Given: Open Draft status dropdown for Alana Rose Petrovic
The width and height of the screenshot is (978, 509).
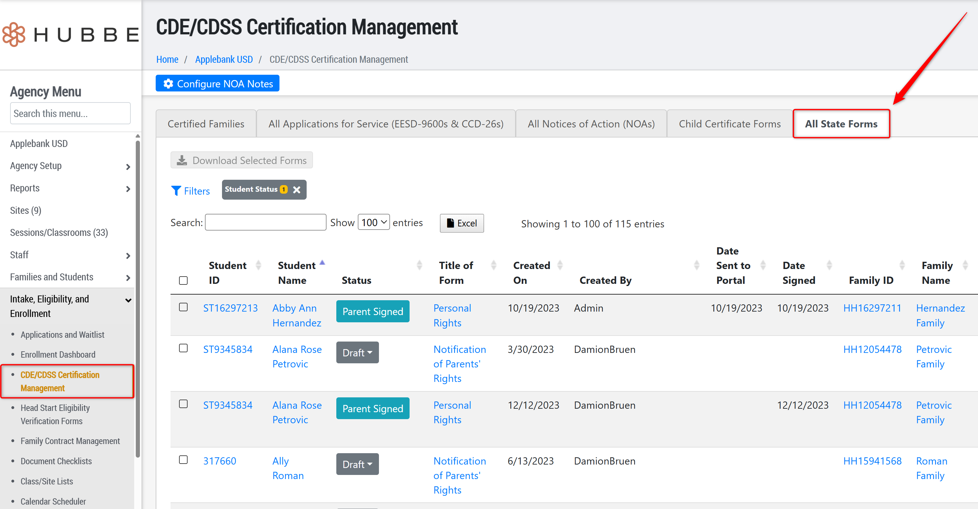Looking at the screenshot, I should pos(357,352).
